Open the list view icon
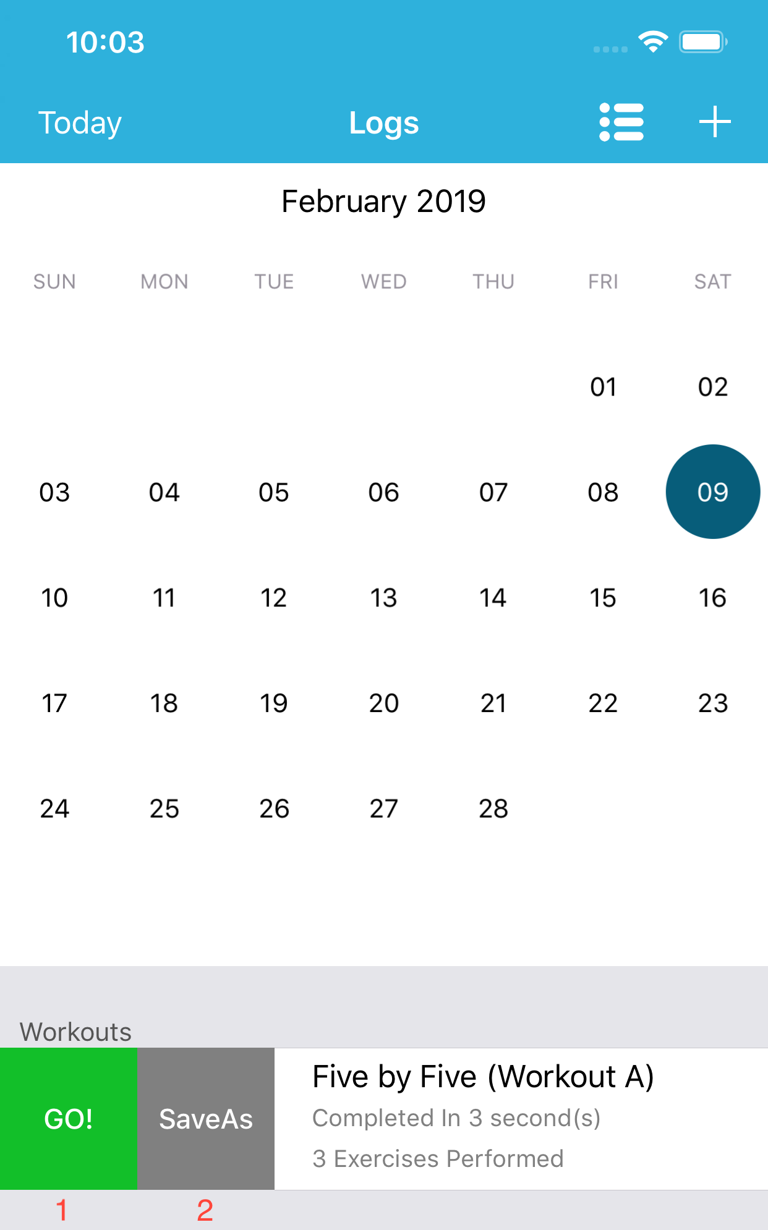Image resolution: width=768 pixels, height=1230 pixels. coord(621,122)
